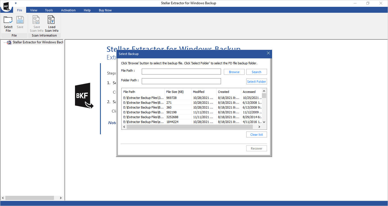
Task: Open the View ribbon tab
Action: click(34, 10)
